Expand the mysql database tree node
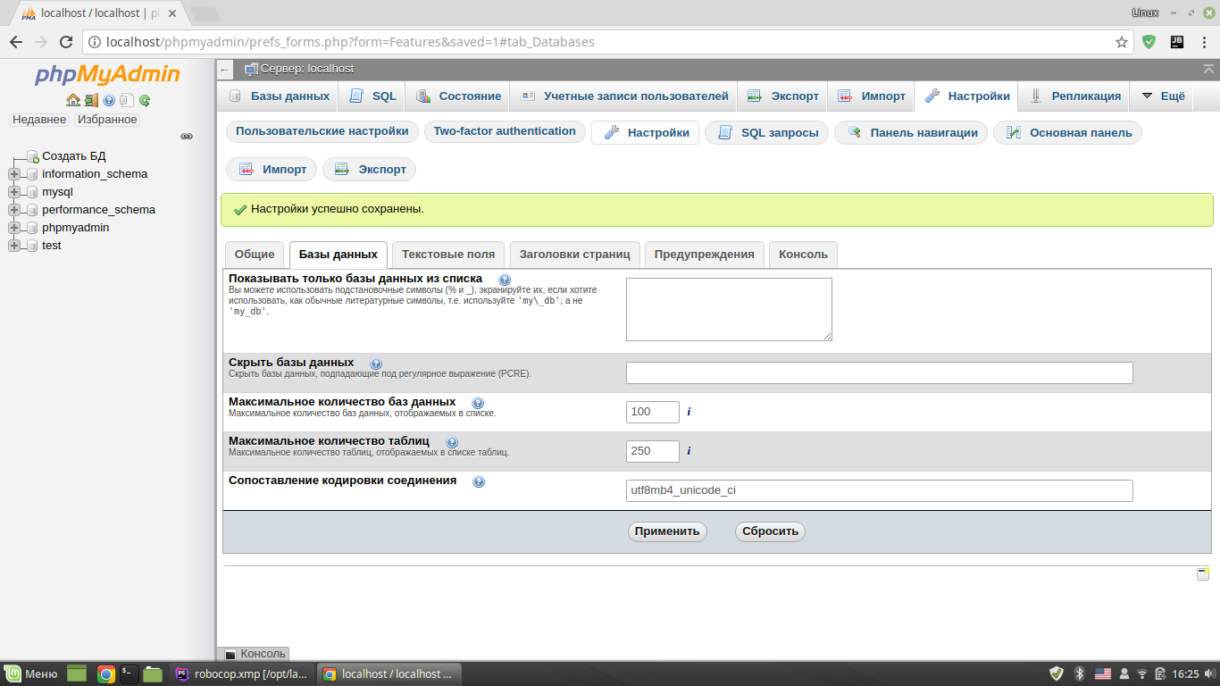This screenshot has width=1220, height=686. point(14,192)
